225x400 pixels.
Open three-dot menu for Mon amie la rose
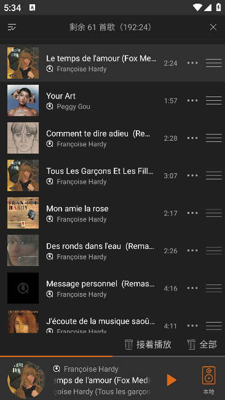[192, 213]
